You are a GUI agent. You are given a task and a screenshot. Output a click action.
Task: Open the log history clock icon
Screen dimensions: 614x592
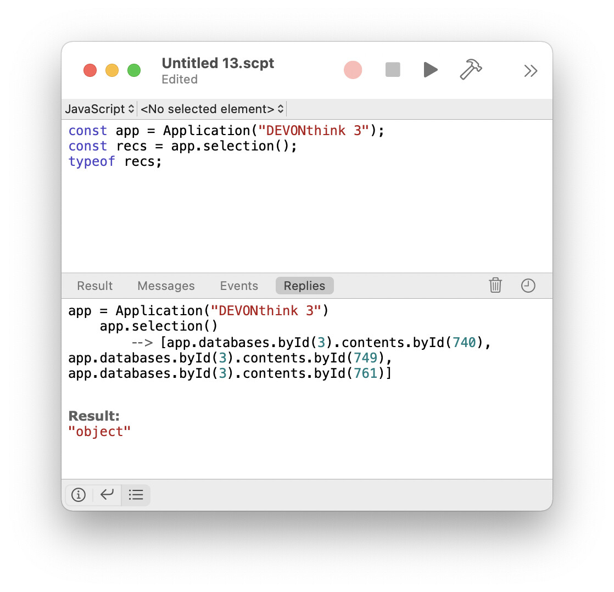pos(528,286)
